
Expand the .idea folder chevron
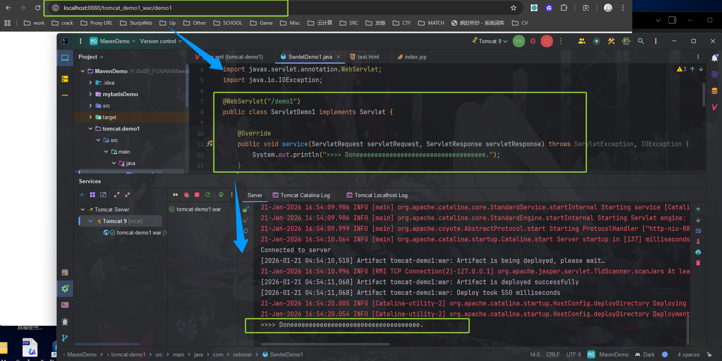coord(90,83)
